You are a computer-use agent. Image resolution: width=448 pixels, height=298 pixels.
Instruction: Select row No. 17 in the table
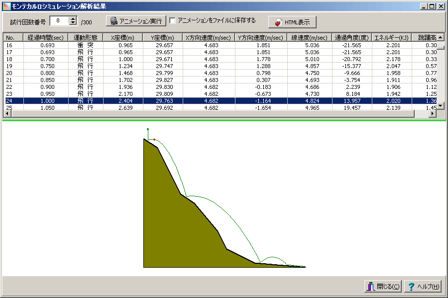point(220,52)
